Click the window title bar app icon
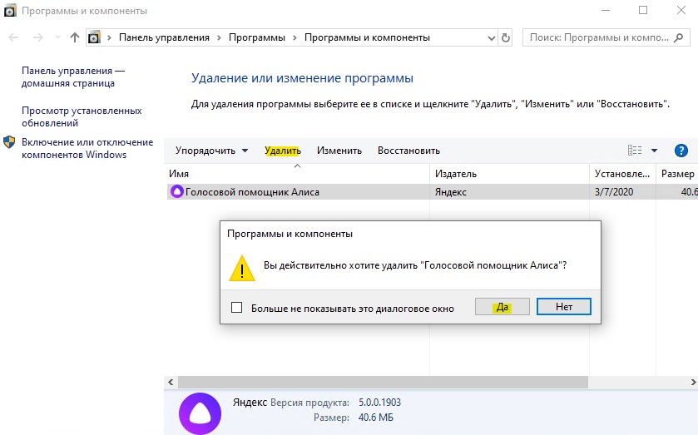Screen dimensions: 698x435 [x=10, y=11]
